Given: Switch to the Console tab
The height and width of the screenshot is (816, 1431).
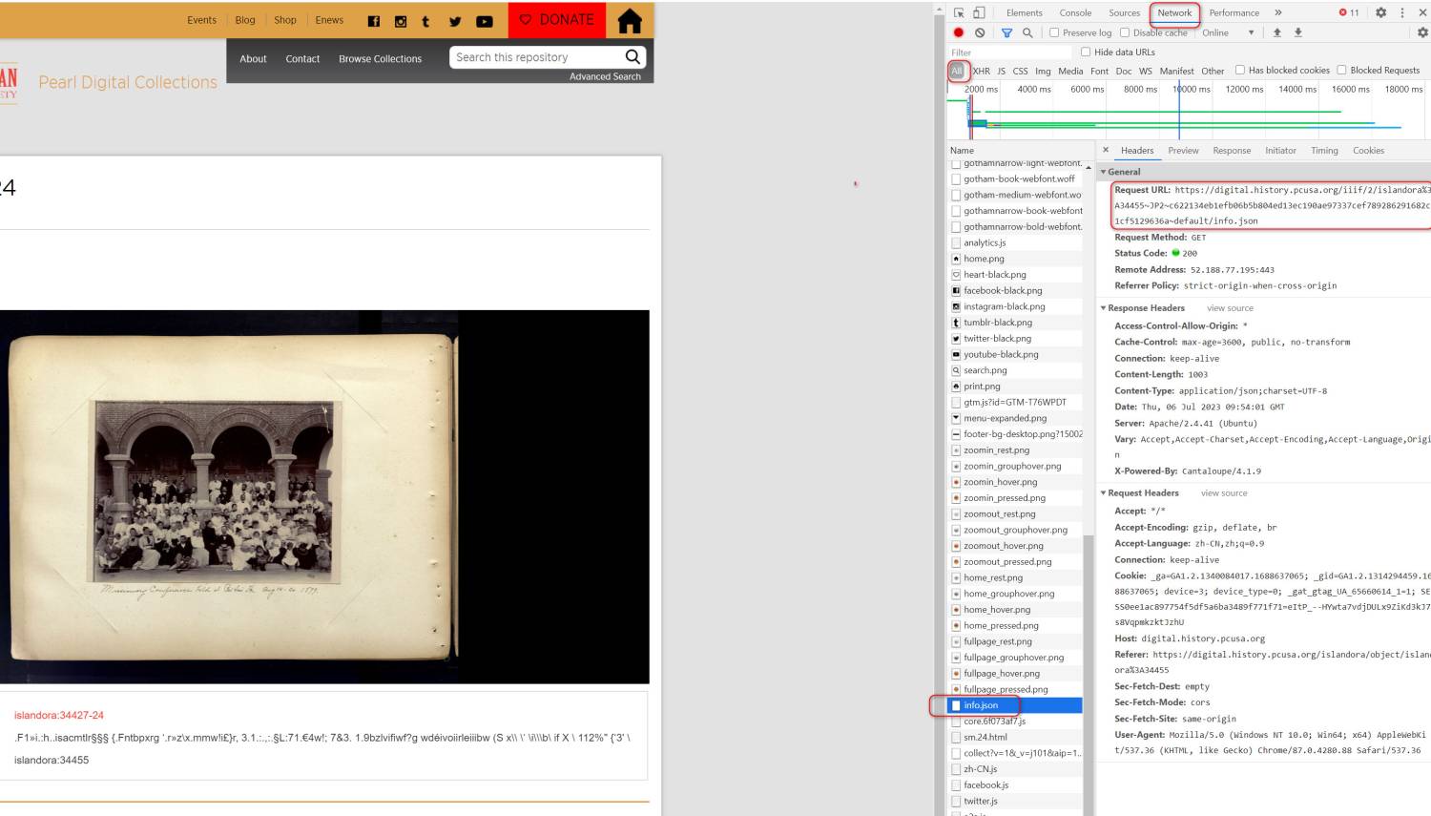Looking at the screenshot, I should (1075, 12).
